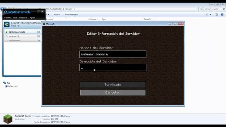The height and width of the screenshot is (127, 226).
Task: Open Hamachi Ayuda menu
Action: [32, 18]
